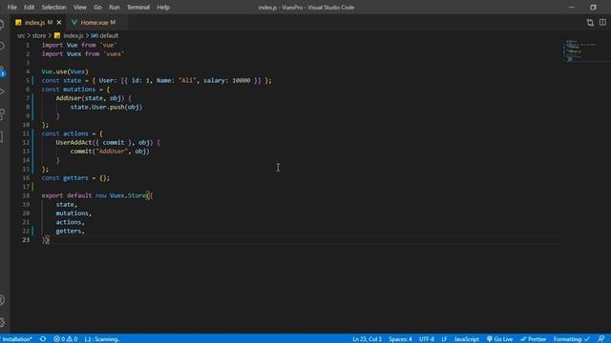Expand the index.js breadcrumb

[x=69, y=35]
